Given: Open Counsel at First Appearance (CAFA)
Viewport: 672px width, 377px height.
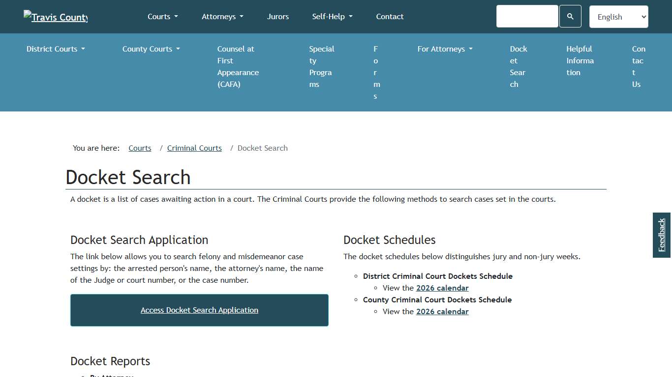Looking at the screenshot, I should click(238, 66).
